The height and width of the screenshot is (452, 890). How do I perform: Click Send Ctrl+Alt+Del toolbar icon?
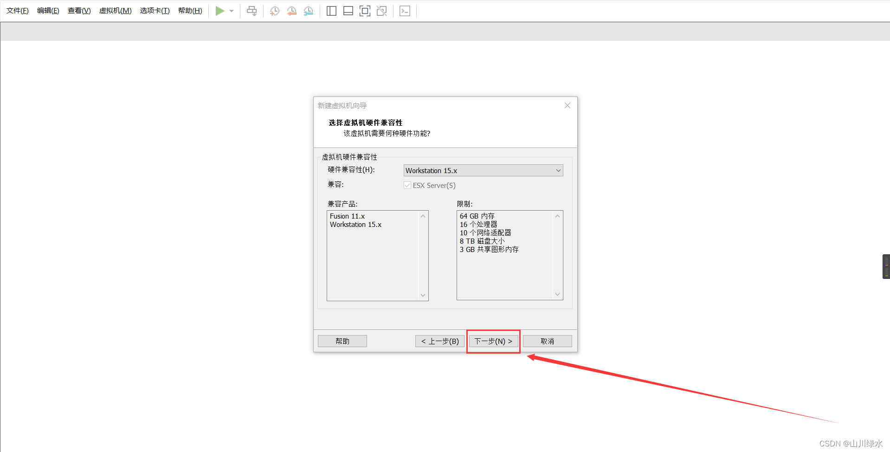point(252,11)
